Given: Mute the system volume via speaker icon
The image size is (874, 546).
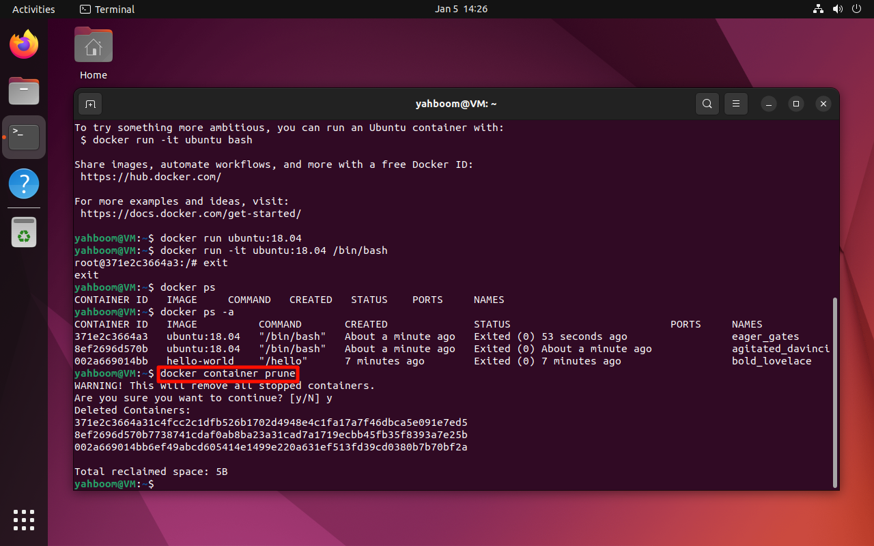Looking at the screenshot, I should pos(838,9).
